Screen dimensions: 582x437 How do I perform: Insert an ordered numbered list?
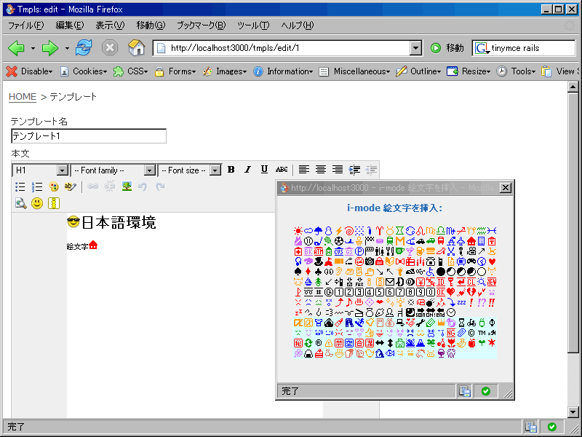[x=37, y=186]
